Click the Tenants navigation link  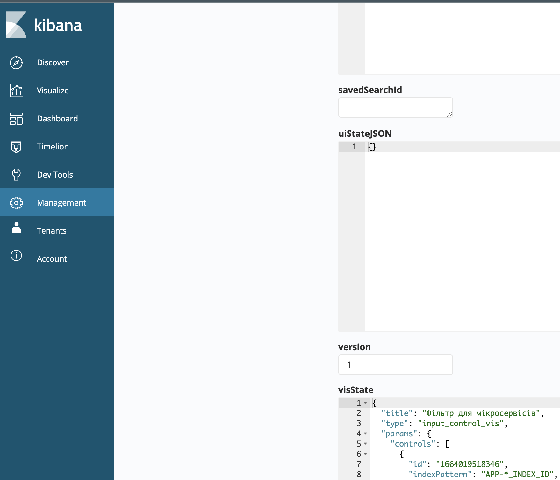pos(52,231)
